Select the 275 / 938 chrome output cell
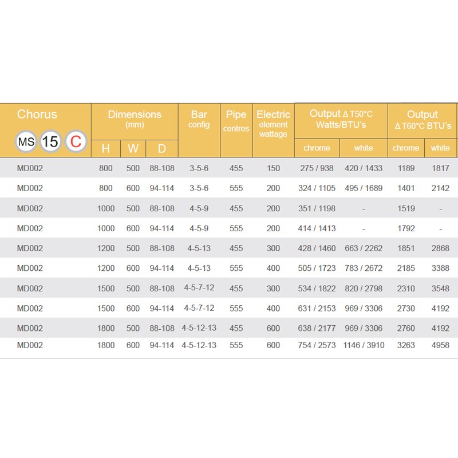The image size is (458, 458). click(317, 168)
